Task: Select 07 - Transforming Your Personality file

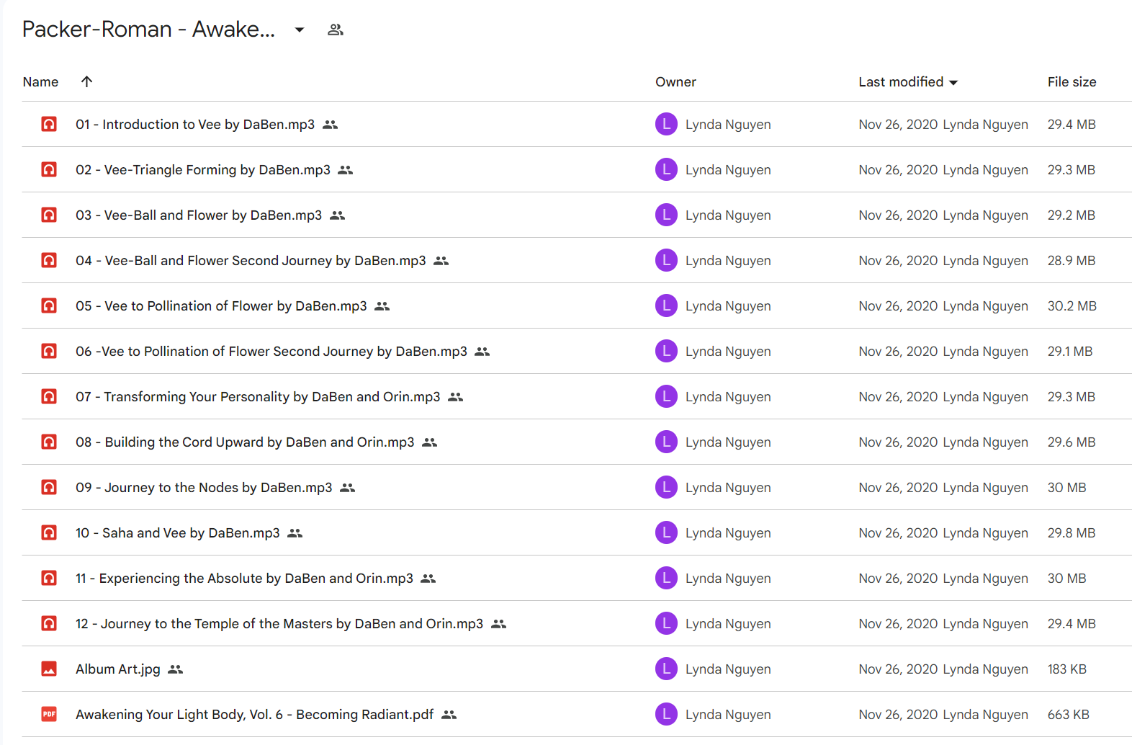Action: (x=258, y=397)
